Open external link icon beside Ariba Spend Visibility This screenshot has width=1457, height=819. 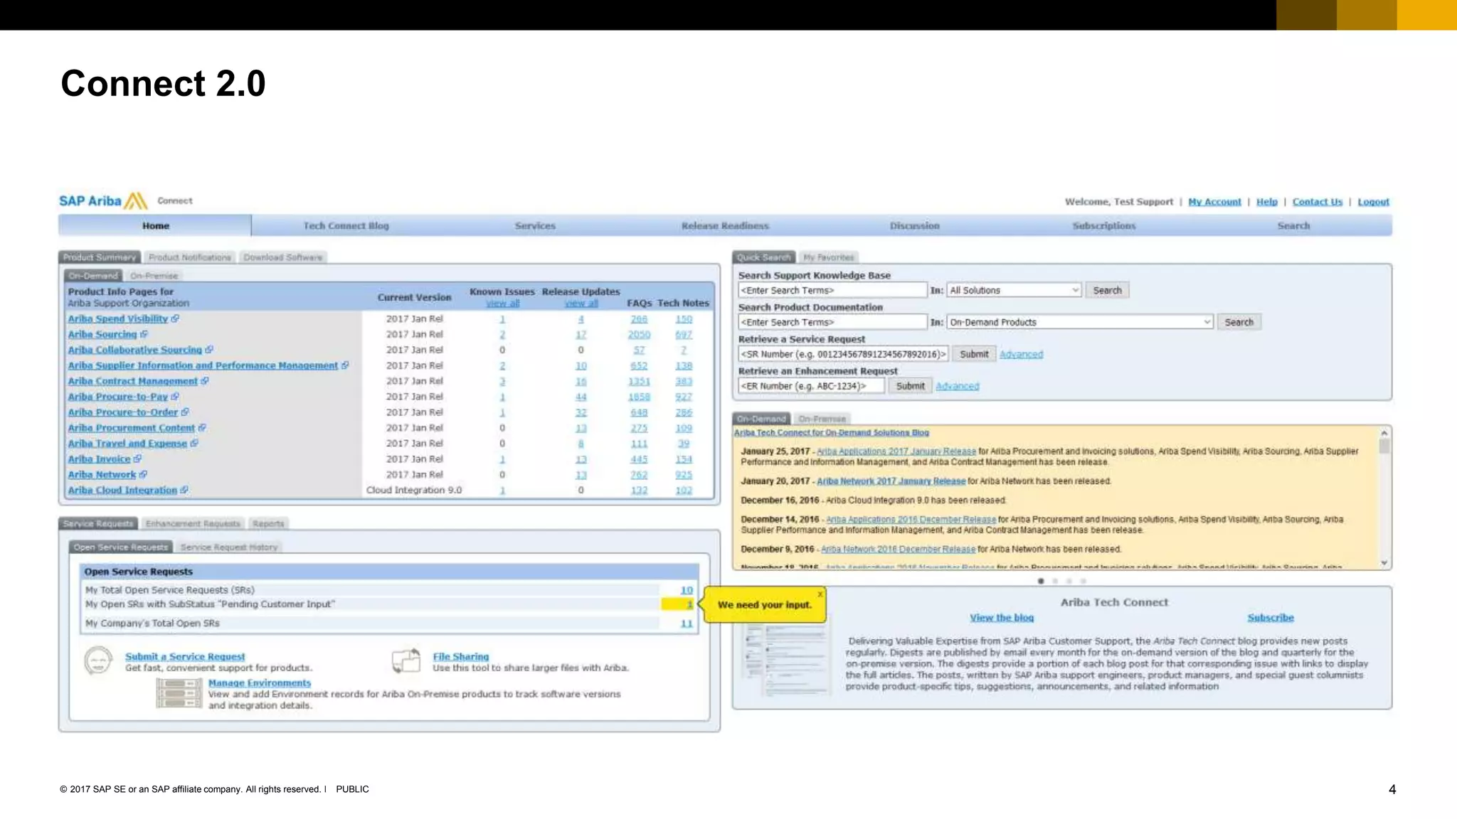pos(176,318)
